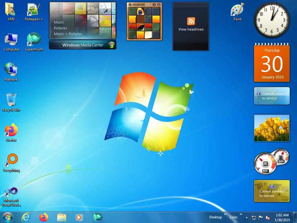Click the puzzle gadget help icon
This screenshot has height=223, width=297.
[154, 5]
